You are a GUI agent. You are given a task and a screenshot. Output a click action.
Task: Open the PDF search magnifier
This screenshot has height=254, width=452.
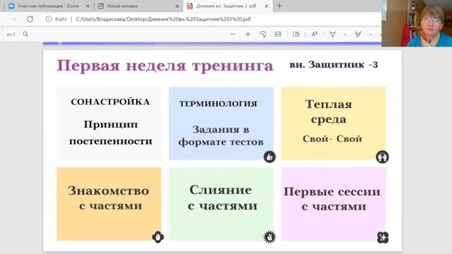click(25, 35)
